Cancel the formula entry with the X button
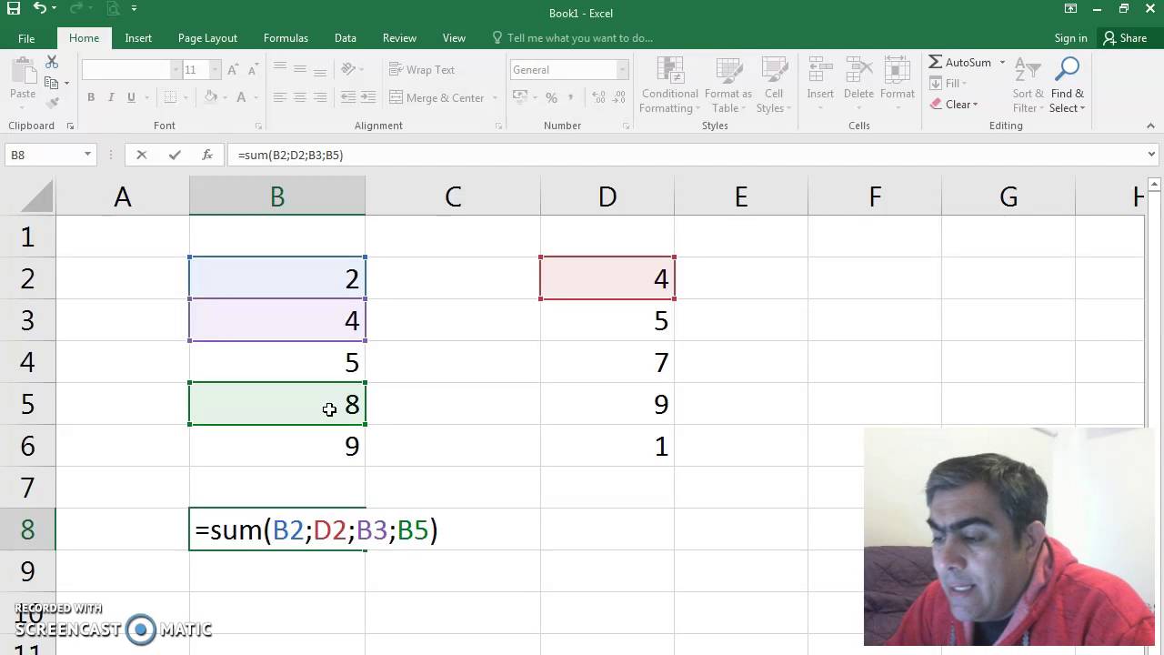This screenshot has height=655, width=1164. click(141, 156)
